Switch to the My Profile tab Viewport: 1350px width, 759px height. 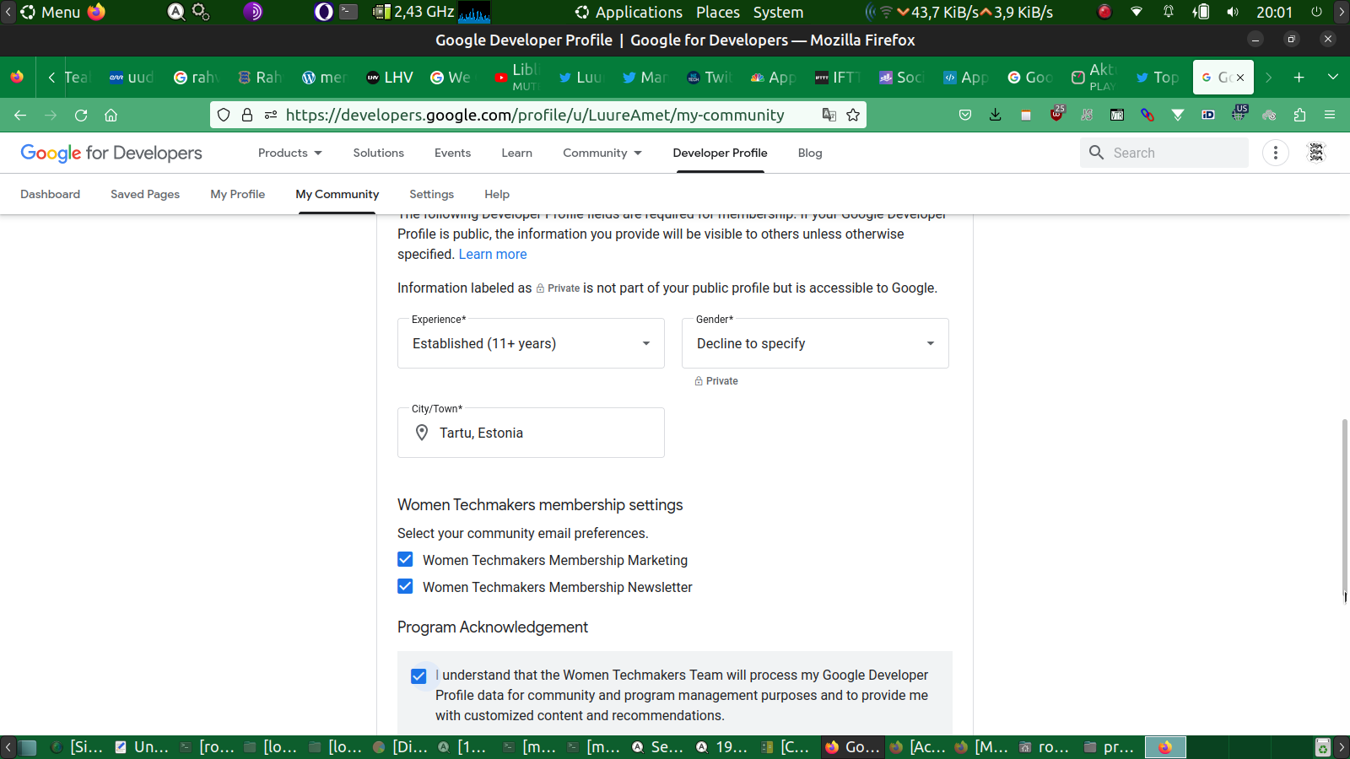[x=237, y=194]
